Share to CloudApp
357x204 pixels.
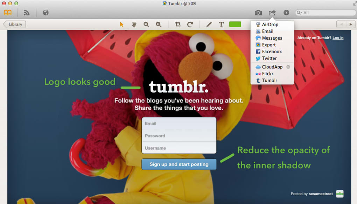click(x=272, y=67)
